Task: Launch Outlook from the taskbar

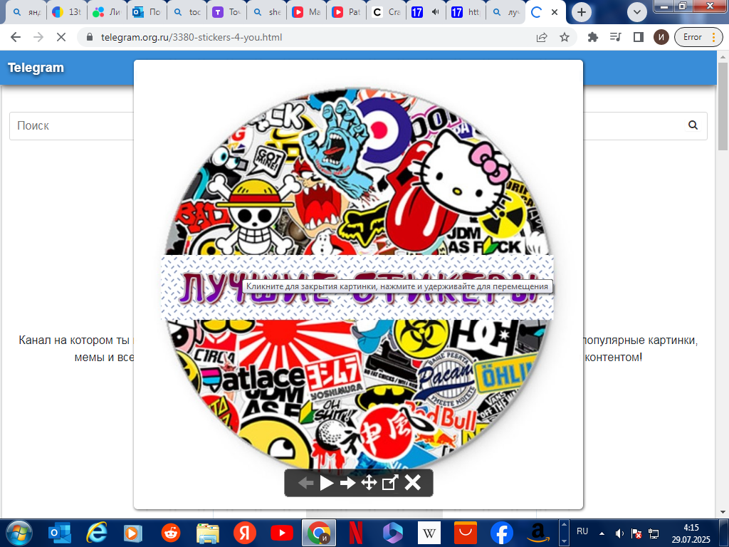Action: click(60, 533)
